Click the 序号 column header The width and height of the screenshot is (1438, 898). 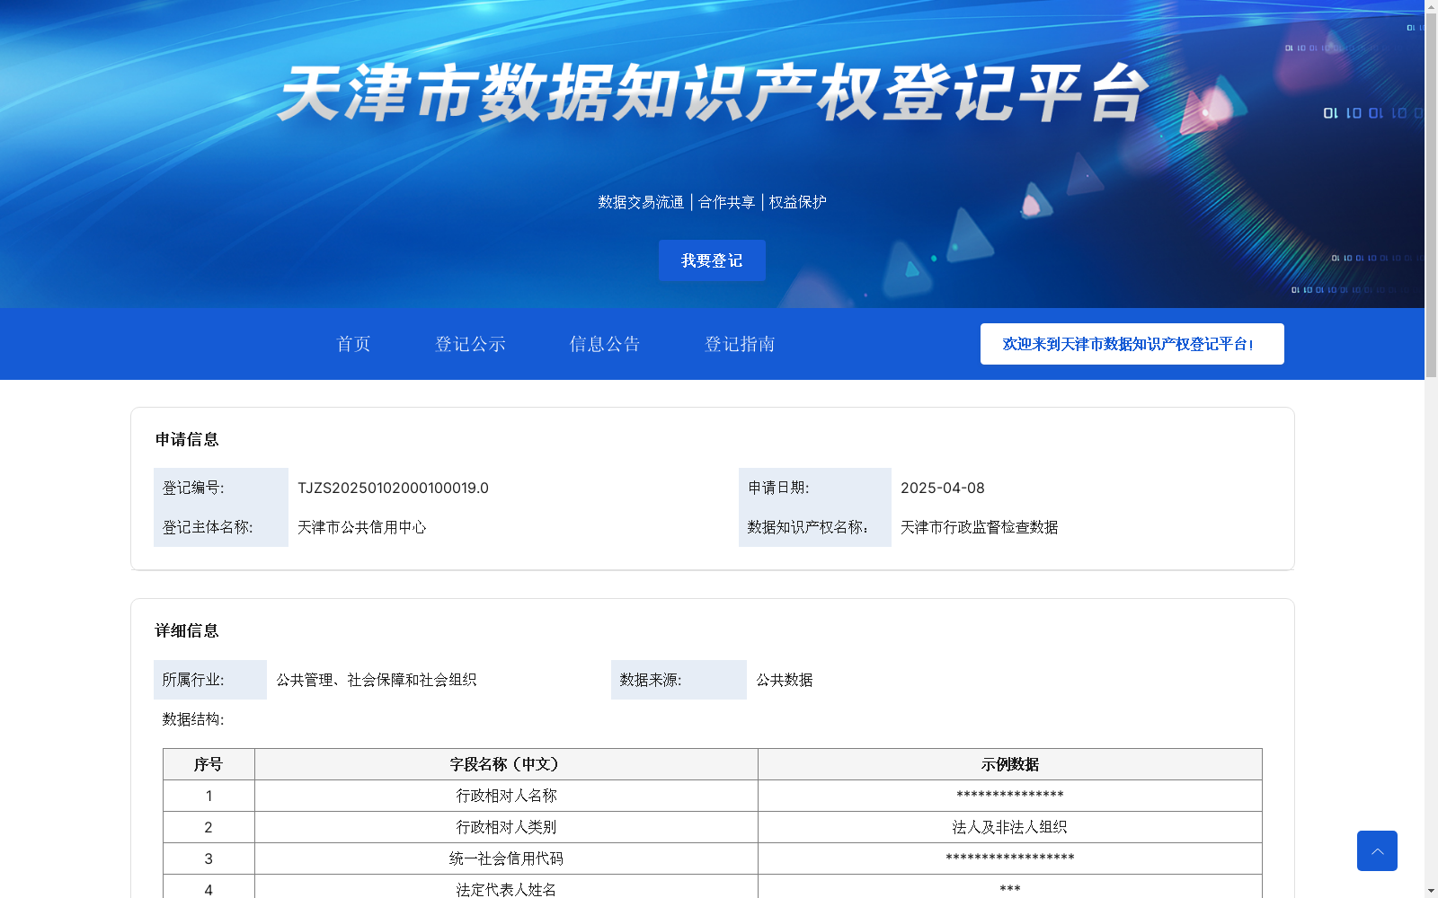click(x=209, y=764)
